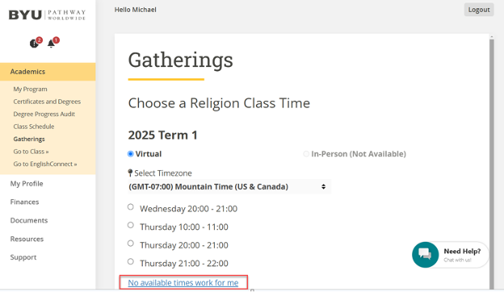Choose Thursday 20:00 - 21:00 class time
The height and width of the screenshot is (292, 504).
coord(131,244)
